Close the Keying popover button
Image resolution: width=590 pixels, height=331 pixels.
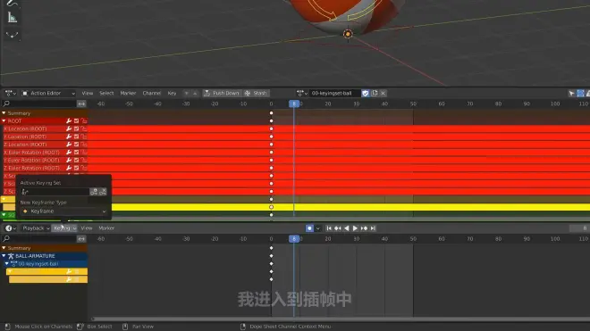click(64, 228)
